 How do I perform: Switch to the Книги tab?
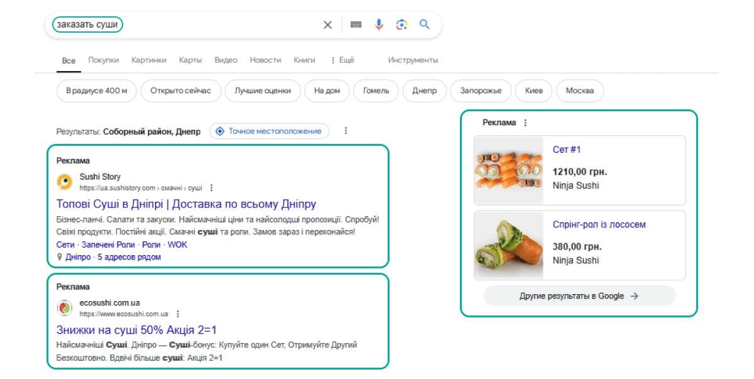pyautogui.click(x=304, y=60)
